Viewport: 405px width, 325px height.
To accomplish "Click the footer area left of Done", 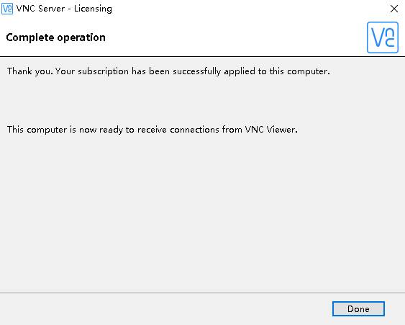I will click(x=165, y=308).
